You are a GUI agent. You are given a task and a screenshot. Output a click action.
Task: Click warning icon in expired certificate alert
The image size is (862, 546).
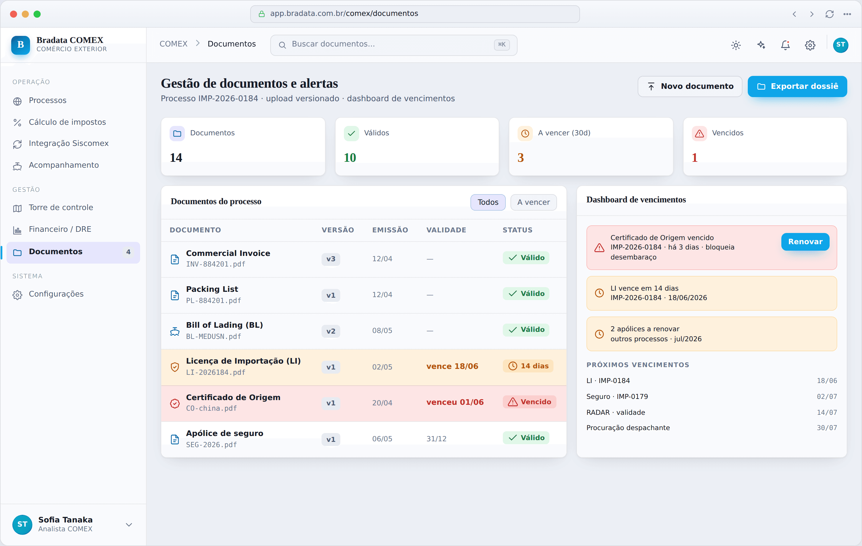tap(599, 248)
